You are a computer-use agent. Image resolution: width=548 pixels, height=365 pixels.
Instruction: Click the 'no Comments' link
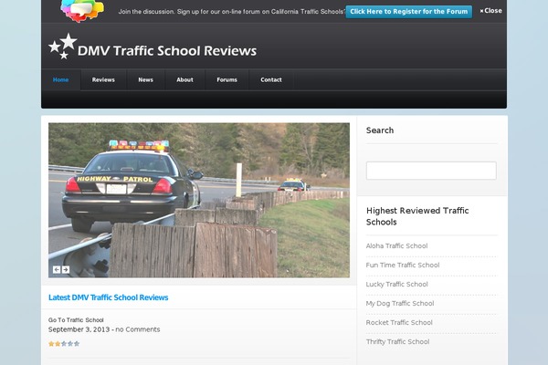tap(138, 329)
